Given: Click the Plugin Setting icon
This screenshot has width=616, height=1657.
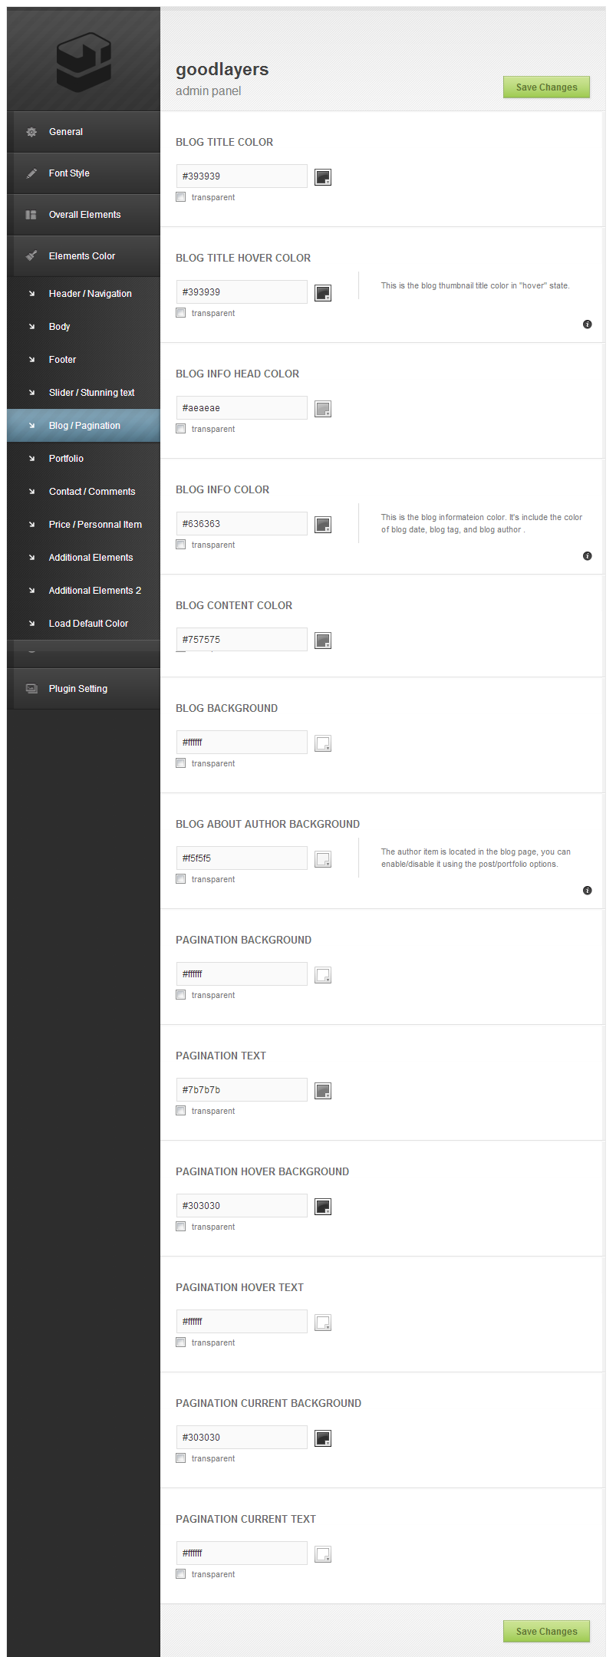Looking at the screenshot, I should pyautogui.click(x=31, y=689).
